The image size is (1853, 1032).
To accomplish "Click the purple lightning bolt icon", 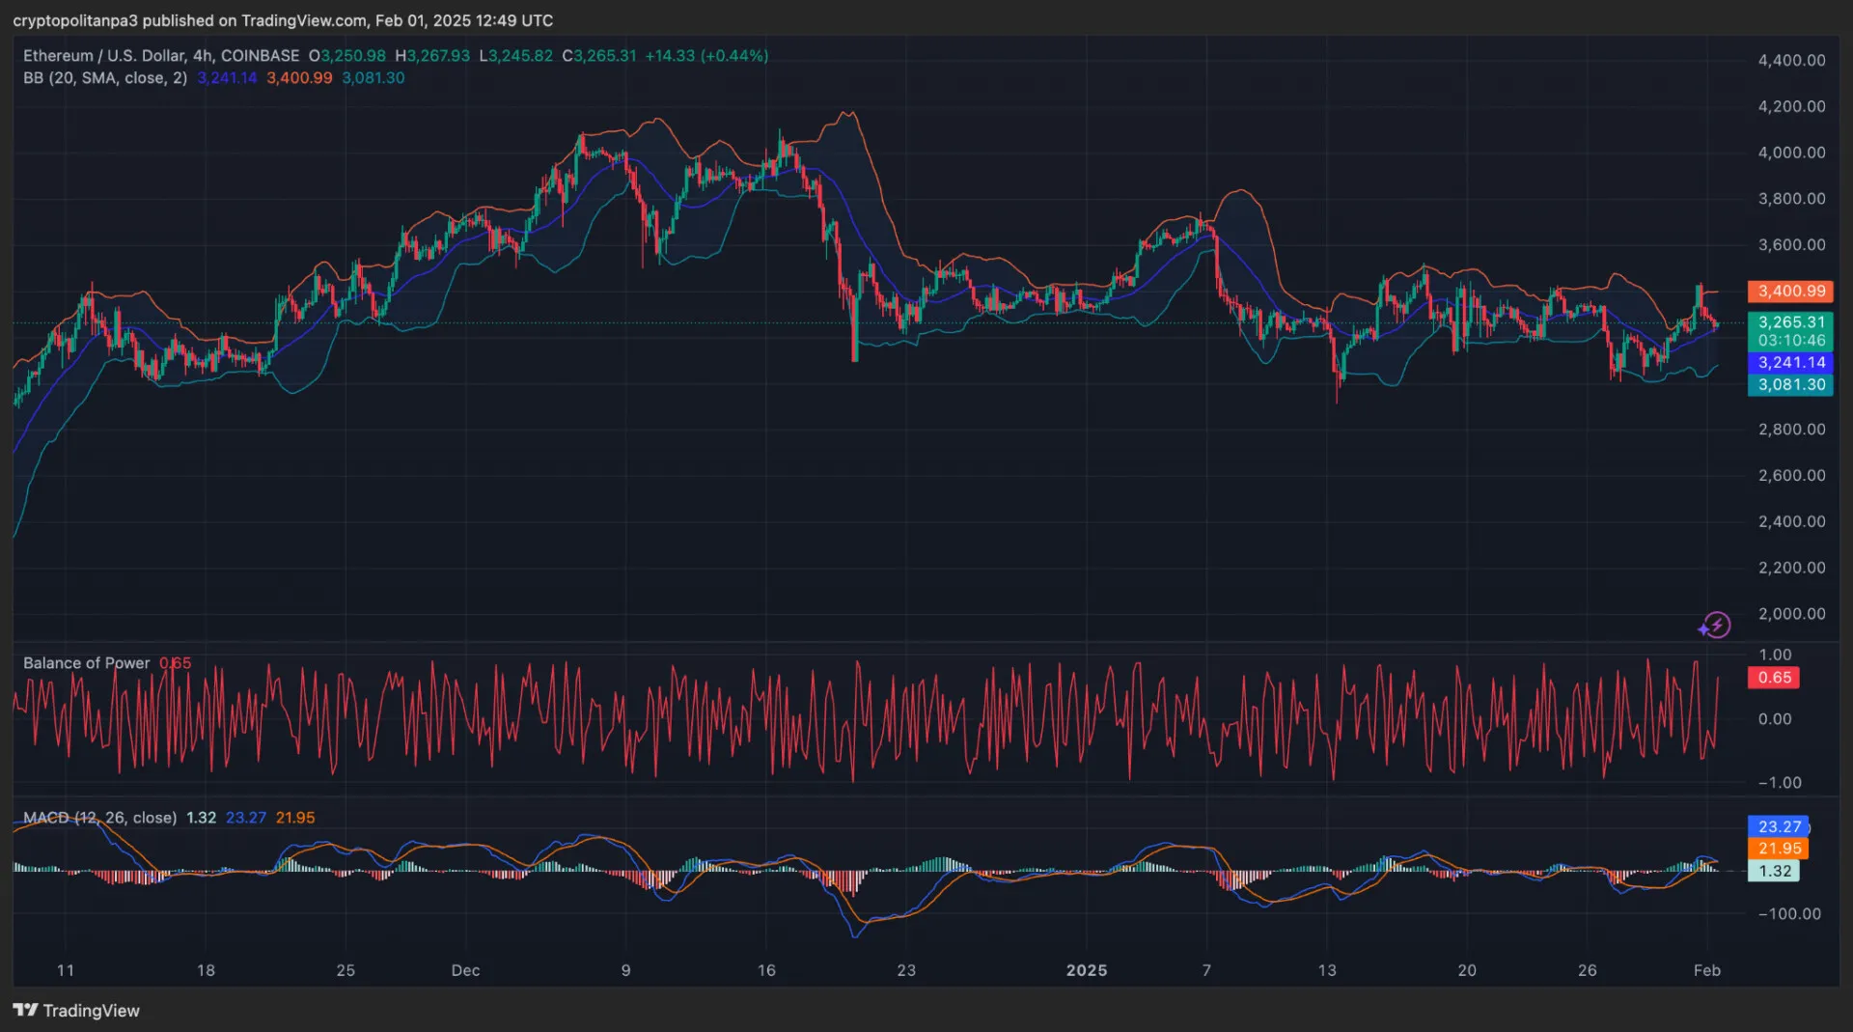I will (1715, 626).
